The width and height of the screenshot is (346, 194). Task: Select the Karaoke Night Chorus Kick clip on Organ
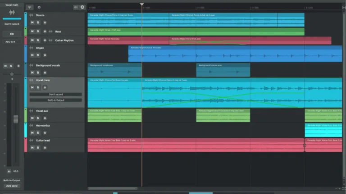[235, 54]
